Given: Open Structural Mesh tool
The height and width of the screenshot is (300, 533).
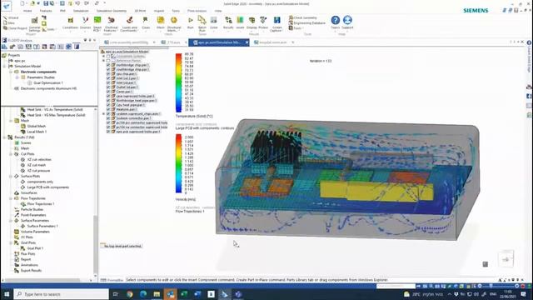Looking at the screenshot, I should (174, 24).
